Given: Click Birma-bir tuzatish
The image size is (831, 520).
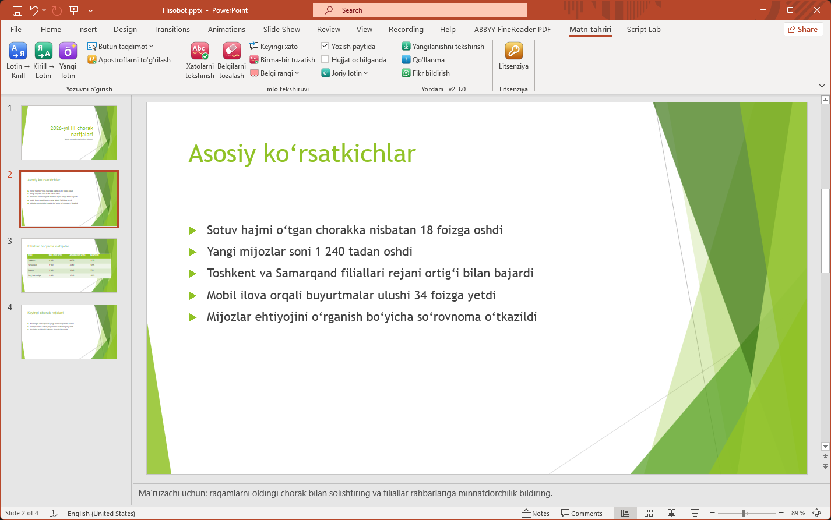Looking at the screenshot, I should pos(283,59).
